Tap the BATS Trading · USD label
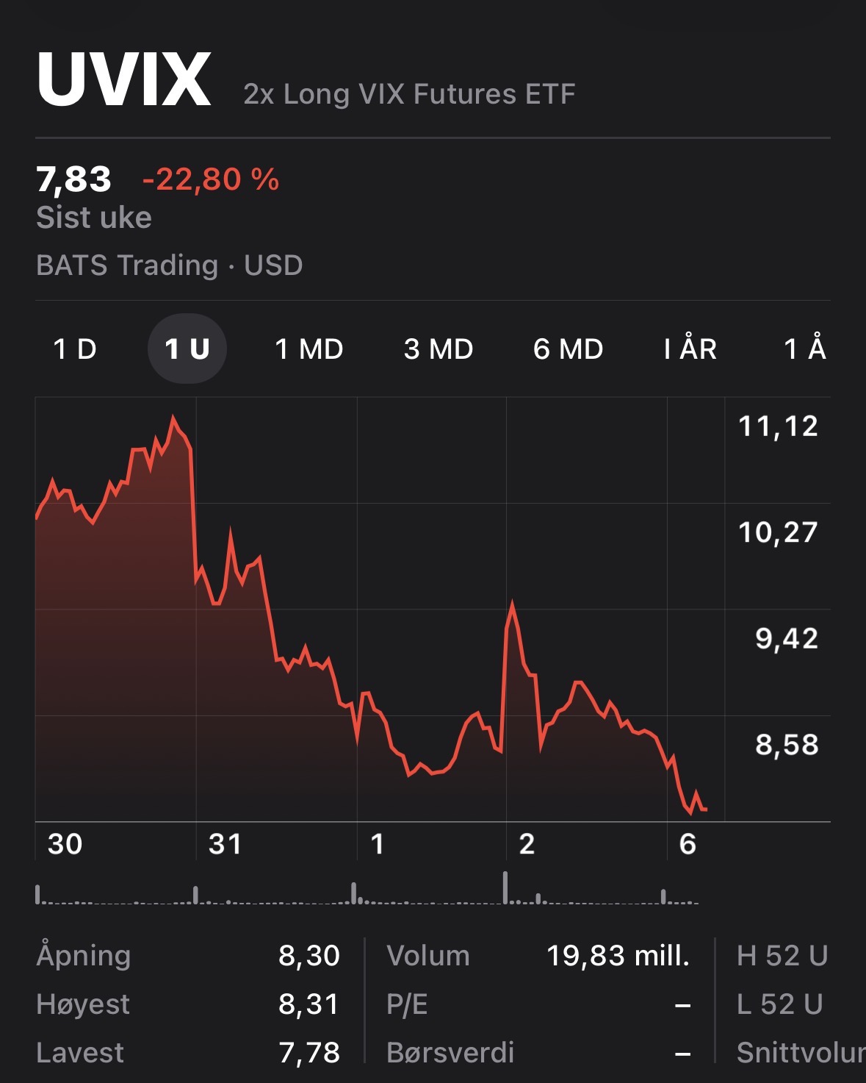This screenshot has width=866, height=1083. click(170, 265)
